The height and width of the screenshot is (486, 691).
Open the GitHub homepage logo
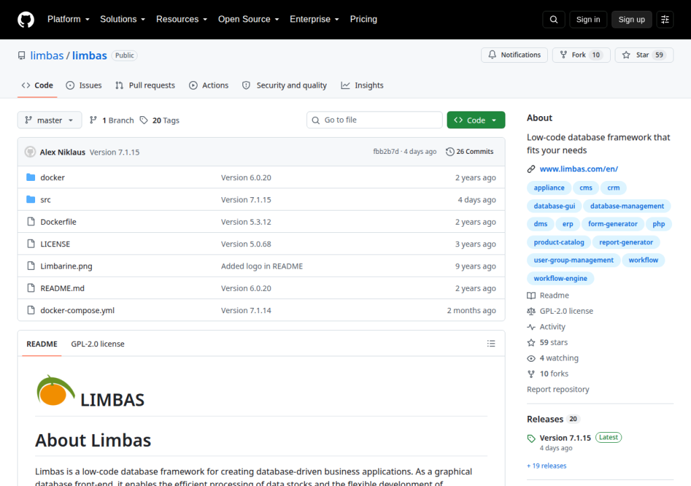[26, 20]
